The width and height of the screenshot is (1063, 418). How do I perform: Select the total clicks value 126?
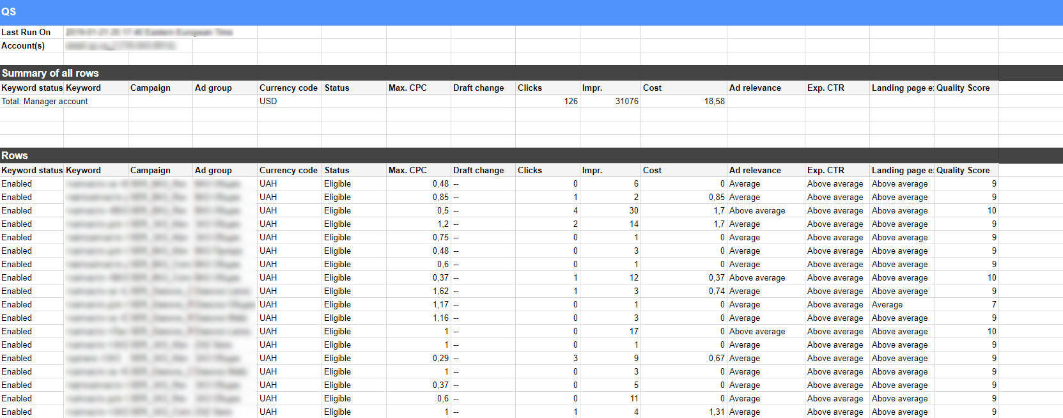click(x=570, y=101)
